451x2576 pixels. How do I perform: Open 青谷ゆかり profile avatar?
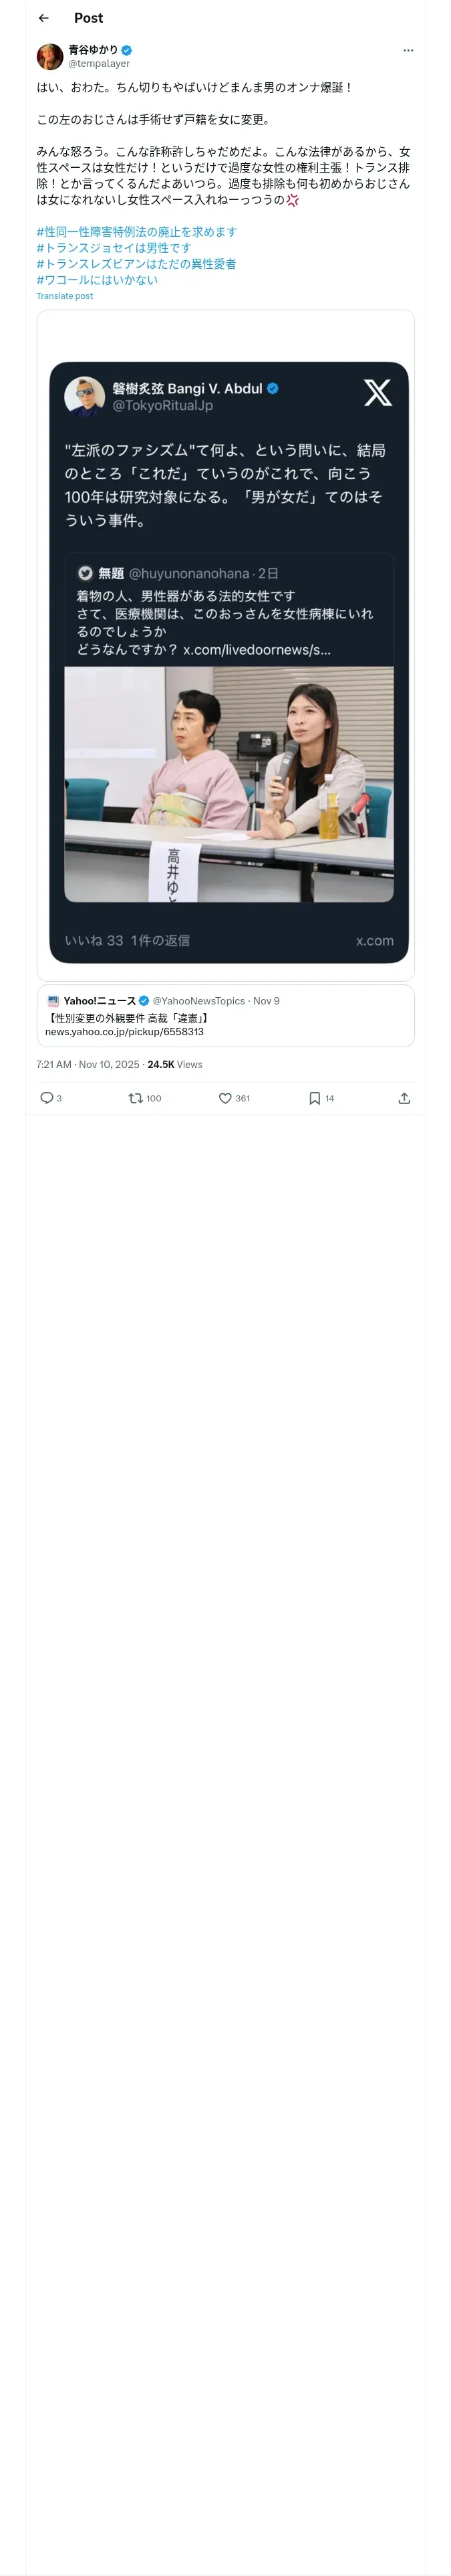(x=50, y=56)
